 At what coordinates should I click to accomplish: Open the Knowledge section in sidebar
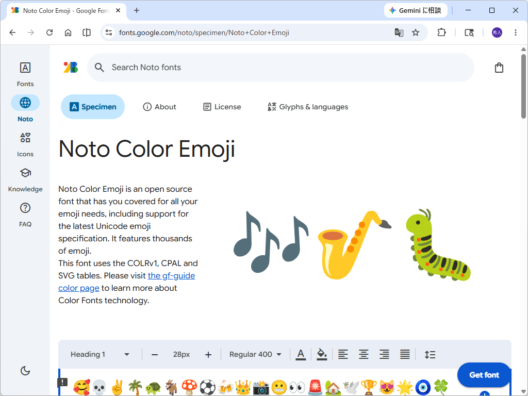pyautogui.click(x=25, y=179)
